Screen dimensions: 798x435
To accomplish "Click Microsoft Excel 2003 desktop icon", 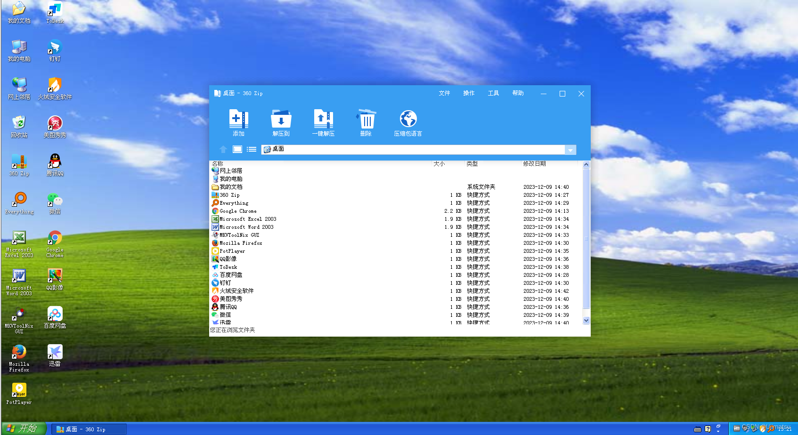I will (x=19, y=244).
